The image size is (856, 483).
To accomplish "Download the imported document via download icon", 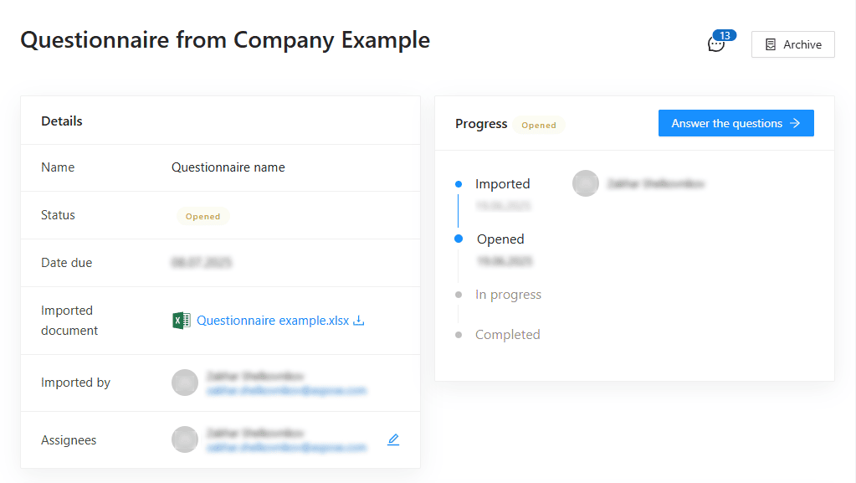I will pos(358,320).
